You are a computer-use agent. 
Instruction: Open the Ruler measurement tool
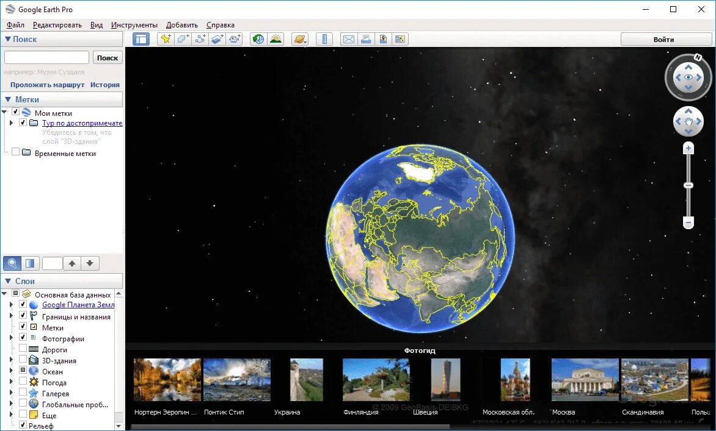click(324, 38)
